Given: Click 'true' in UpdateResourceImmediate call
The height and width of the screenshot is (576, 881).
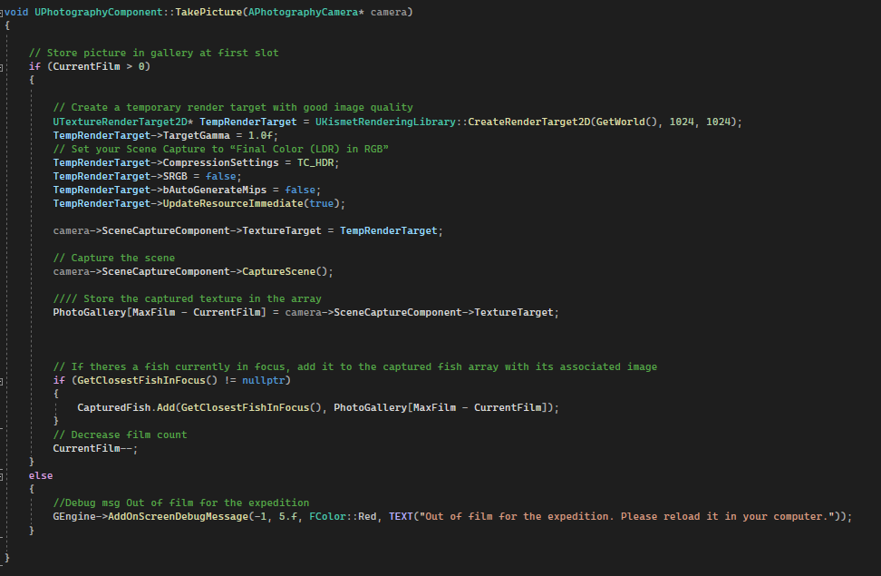Looking at the screenshot, I should pyautogui.click(x=323, y=203).
